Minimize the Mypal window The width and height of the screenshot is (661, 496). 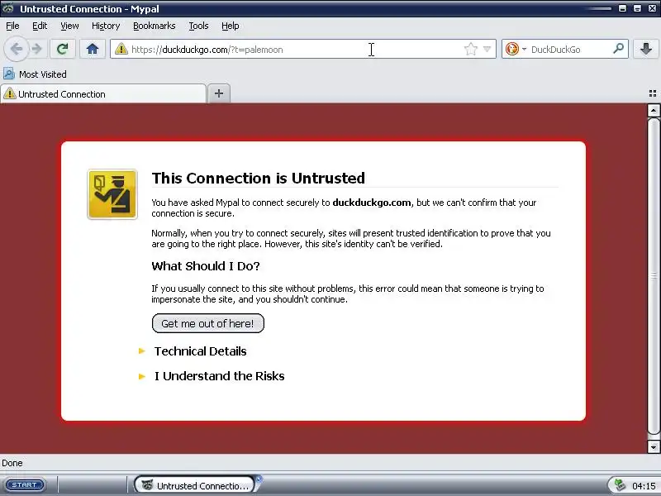tap(623, 8)
